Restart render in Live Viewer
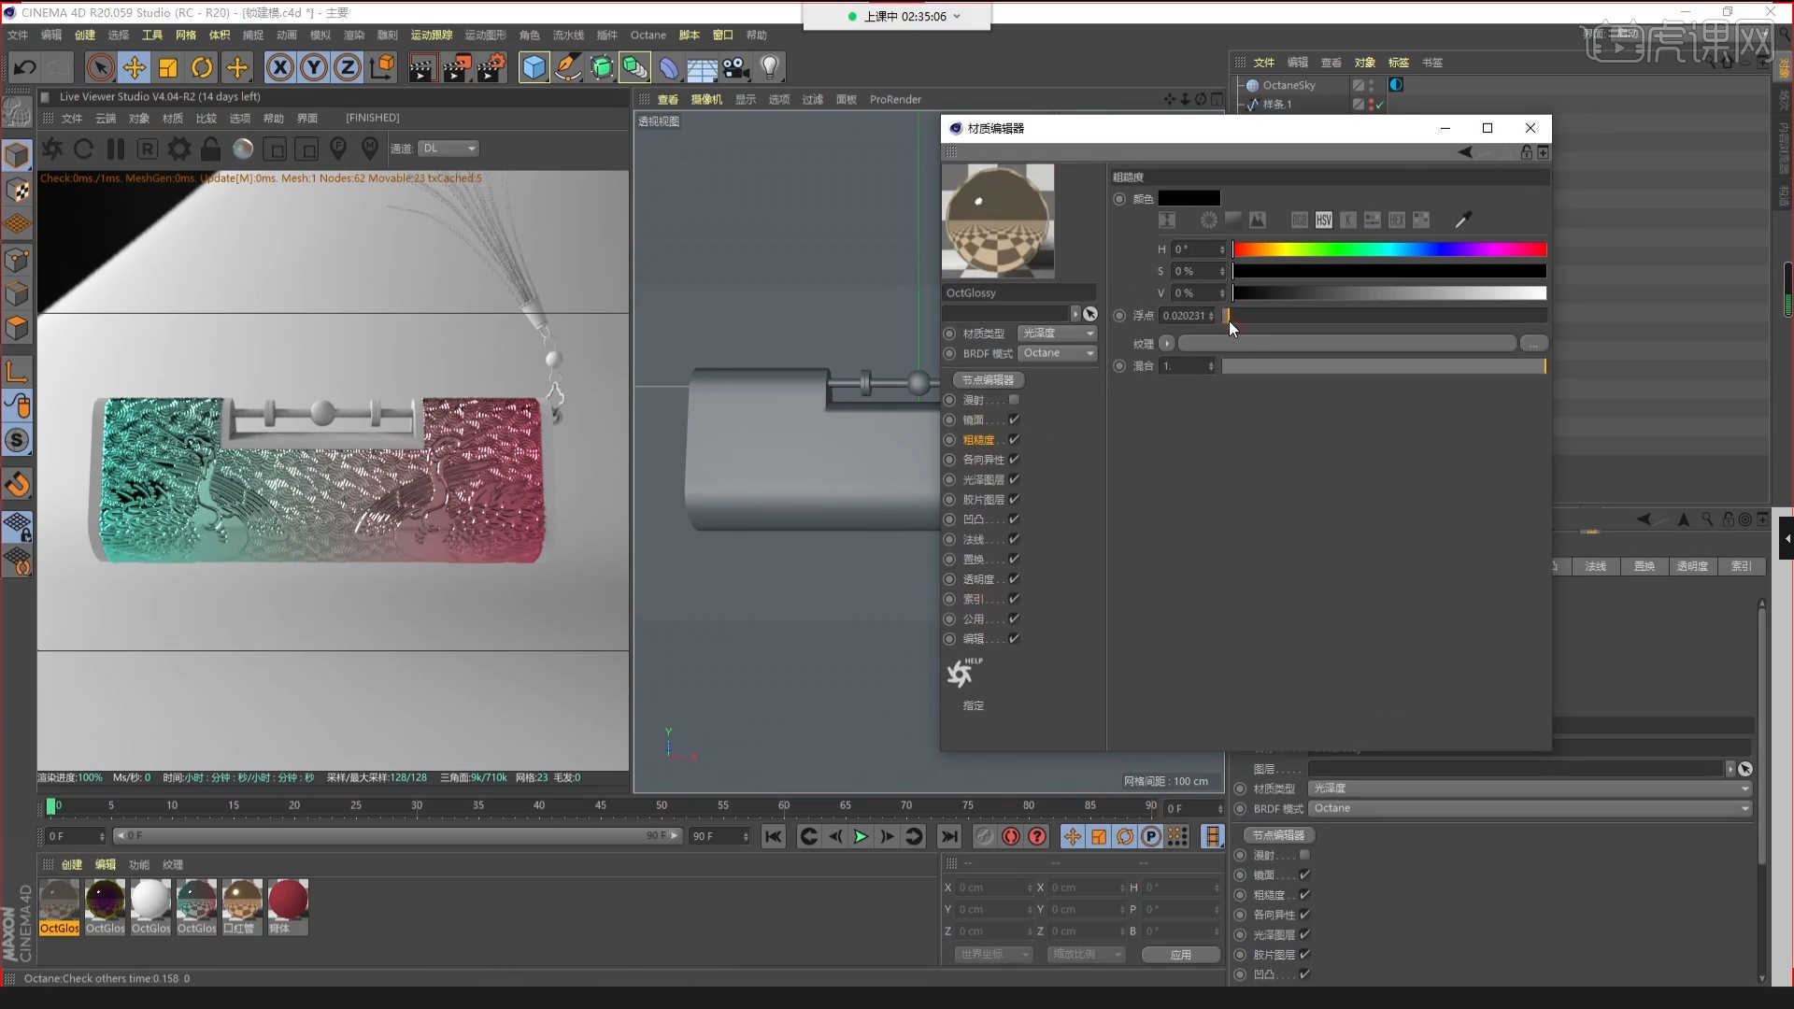Image resolution: width=1794 pixels, height=1009 pixels. coord(83,149)
